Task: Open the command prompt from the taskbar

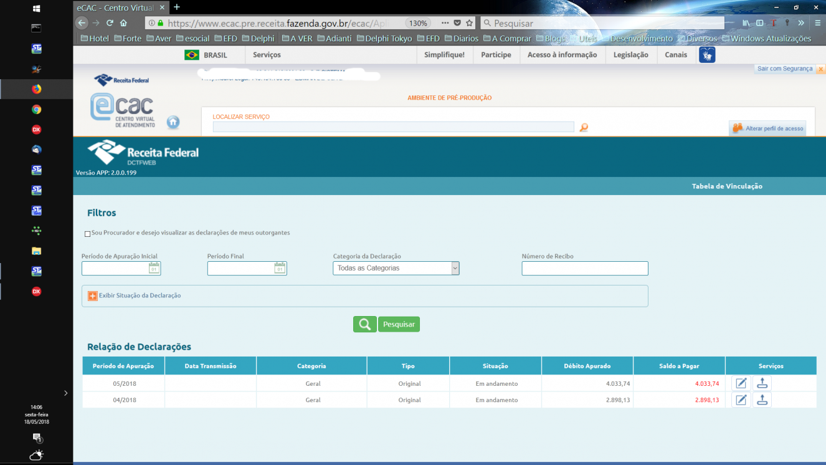Action: coord(36,28)
